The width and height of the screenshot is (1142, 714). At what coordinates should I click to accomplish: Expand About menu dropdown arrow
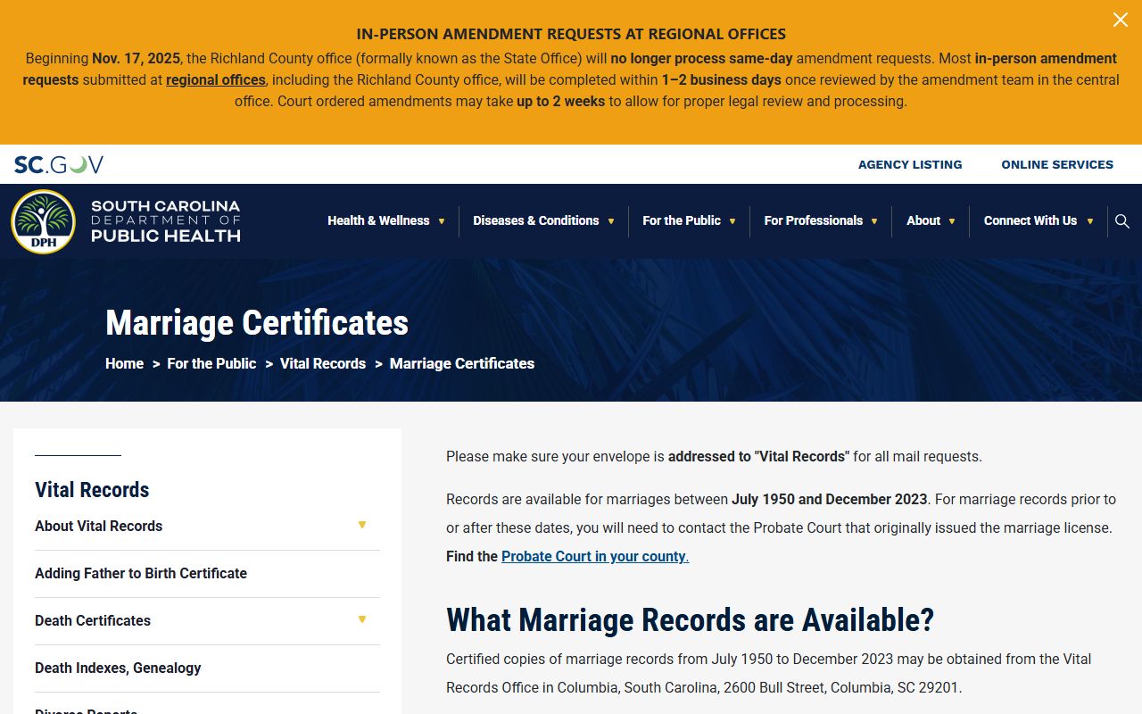pos(952,221)
